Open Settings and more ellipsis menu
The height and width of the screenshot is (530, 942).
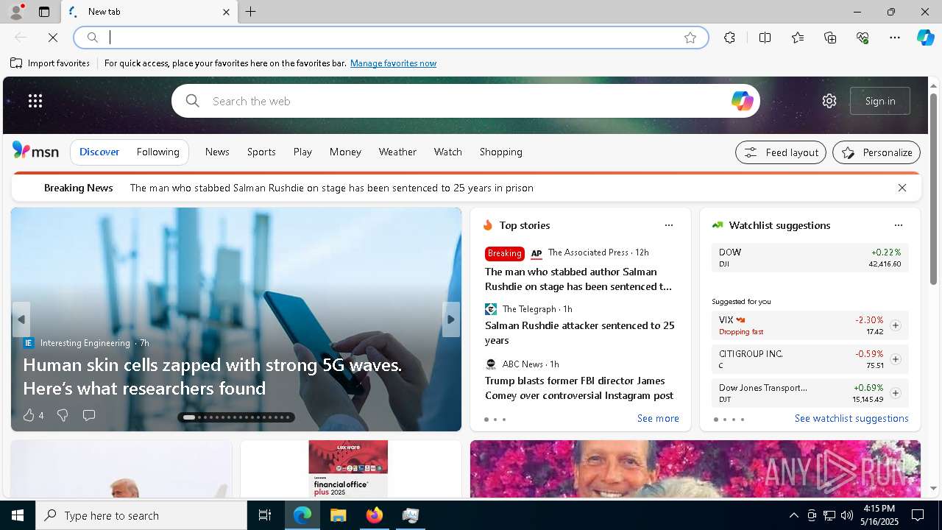pos(895,38)
